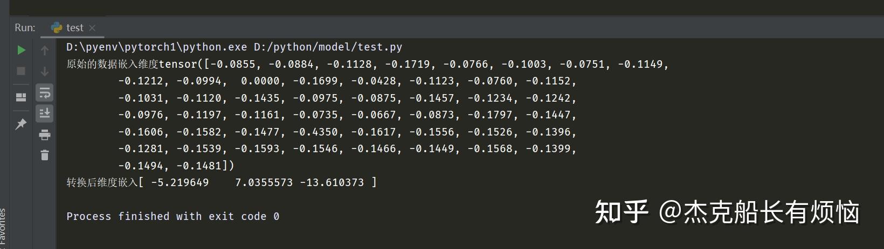The width and height of the screenshot is (884, 249).
Task: Click the print console output icon
Action: tap(45, 134)
